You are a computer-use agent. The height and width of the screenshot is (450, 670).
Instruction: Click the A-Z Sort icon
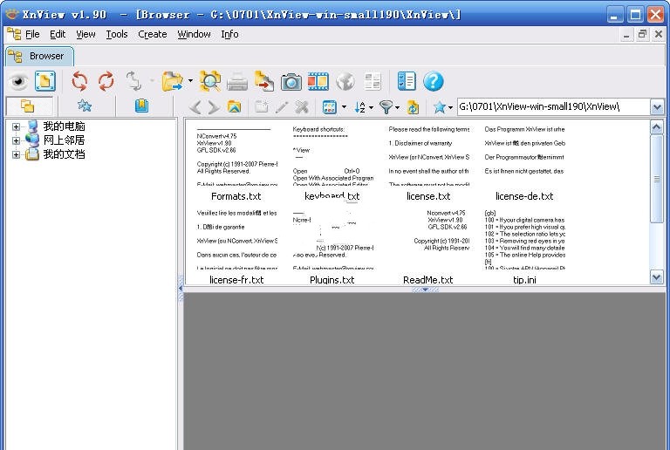(359, 106)
